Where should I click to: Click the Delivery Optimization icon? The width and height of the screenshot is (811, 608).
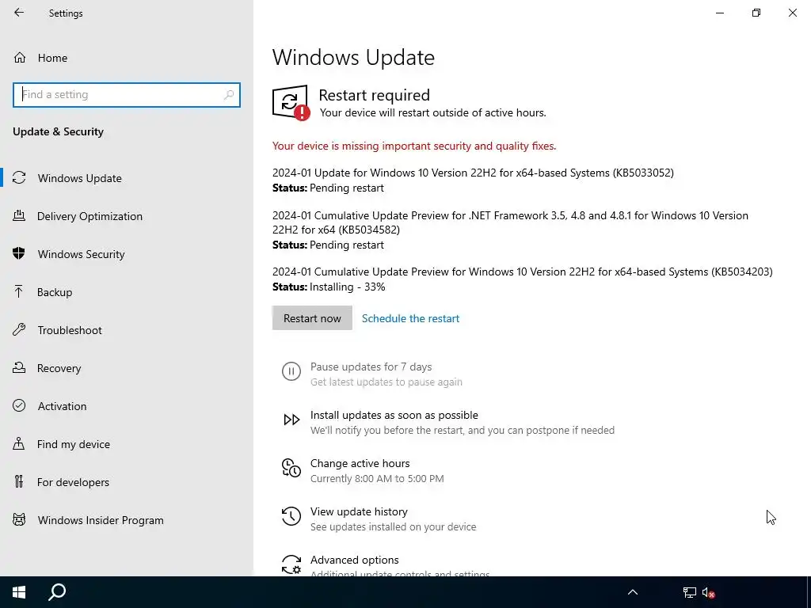(19, 215)
